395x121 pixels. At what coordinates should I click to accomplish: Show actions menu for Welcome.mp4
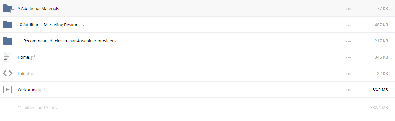coord(348,90)
